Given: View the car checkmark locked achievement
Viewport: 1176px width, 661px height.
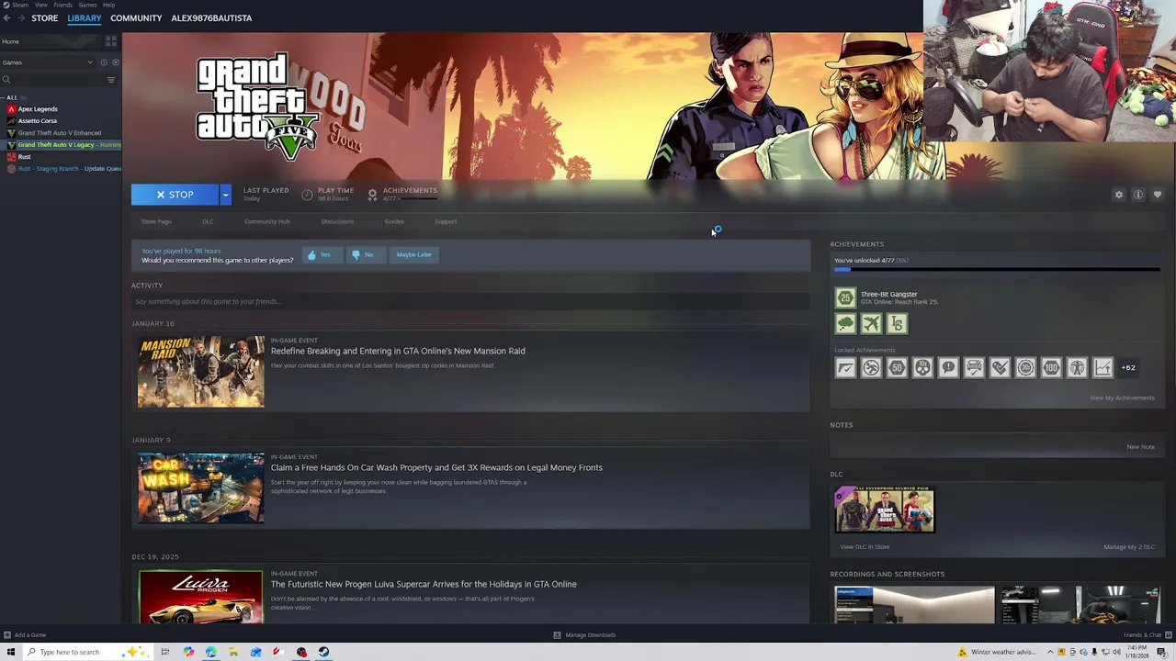Looking at the screenshot, I should 974,368.
